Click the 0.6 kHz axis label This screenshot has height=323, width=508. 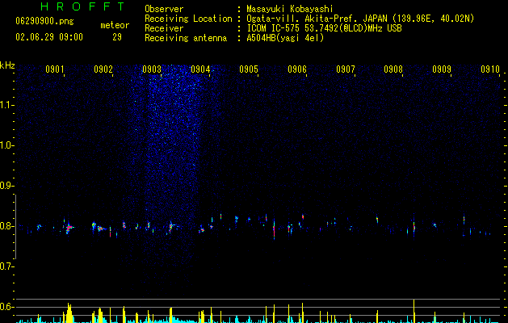[6, 307]
